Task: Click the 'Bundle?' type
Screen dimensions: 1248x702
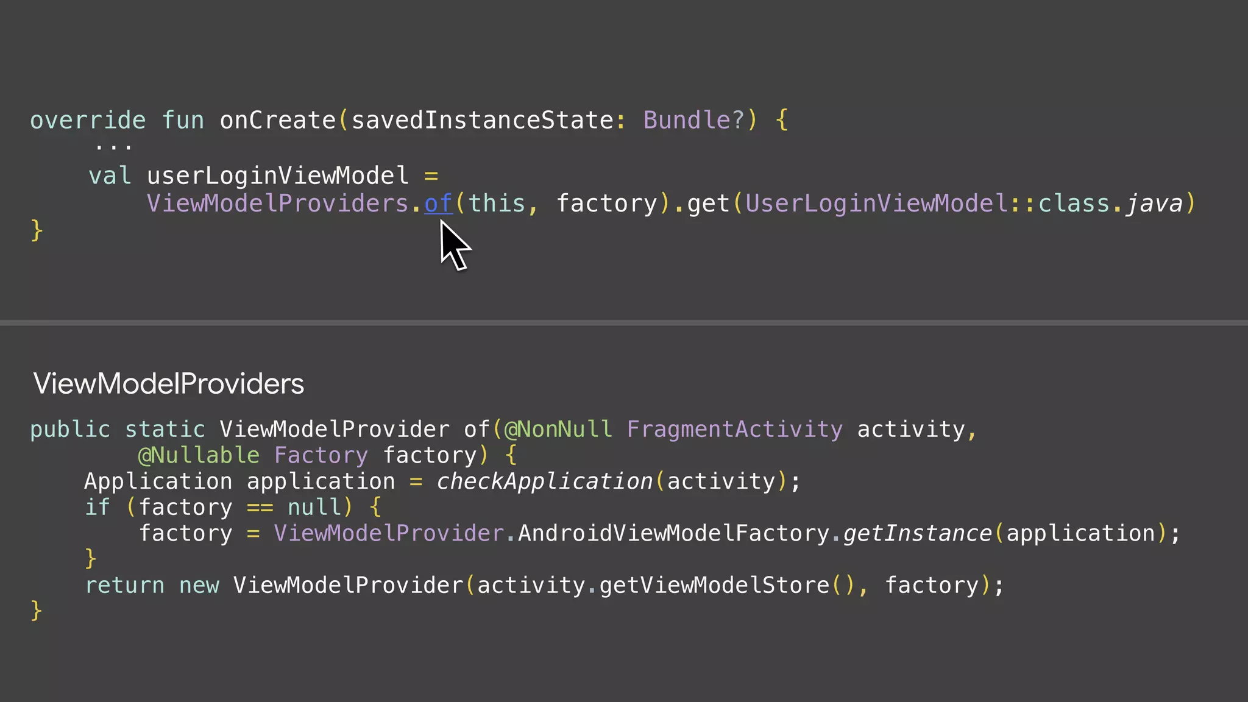Action: tap(695, 120)
